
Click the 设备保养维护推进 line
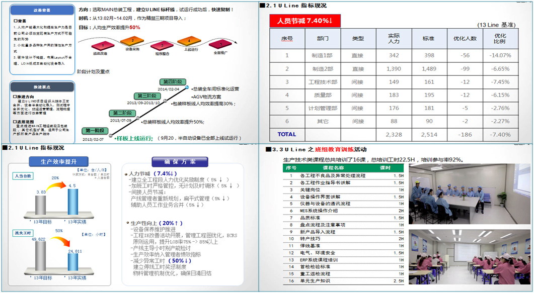pyautogui.click(x=153, y=230)
